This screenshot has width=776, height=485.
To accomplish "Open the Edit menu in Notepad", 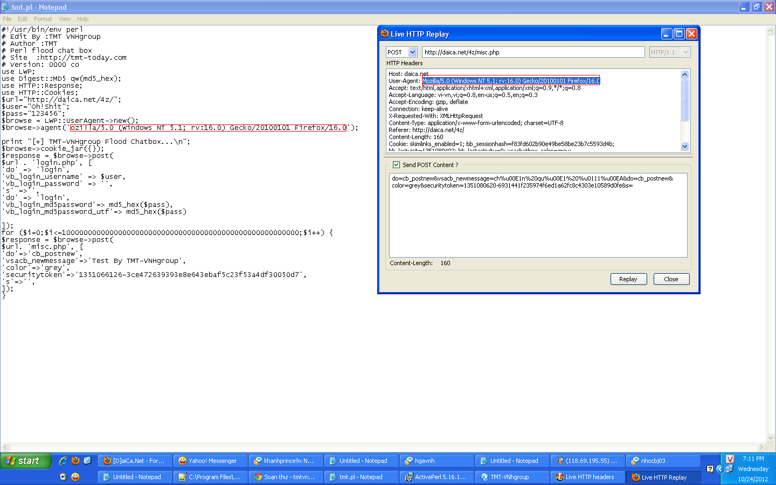I will pyautogui.click(x=23, y=19).
